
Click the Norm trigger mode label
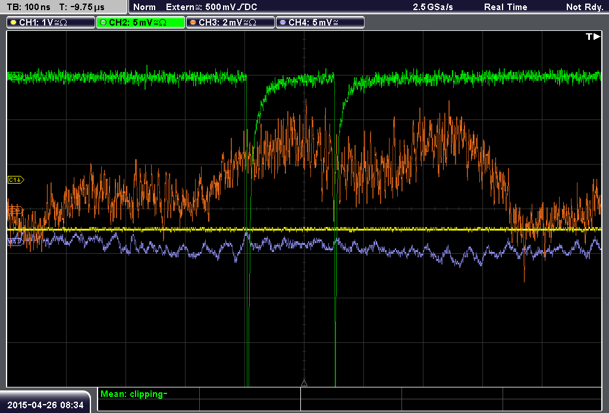(145, 7)
